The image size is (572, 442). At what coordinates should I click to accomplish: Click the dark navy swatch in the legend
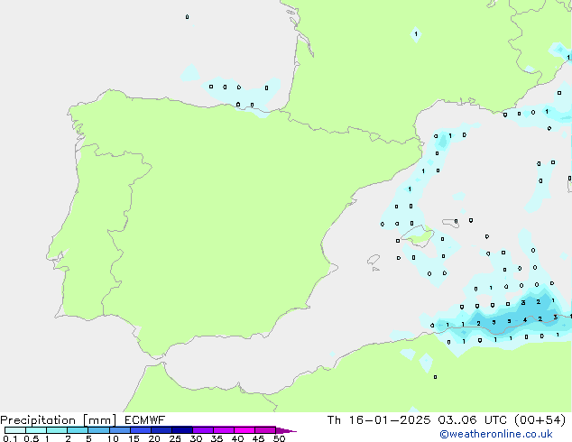pos(181,430)
